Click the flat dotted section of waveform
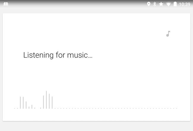 tap(116, 108)
